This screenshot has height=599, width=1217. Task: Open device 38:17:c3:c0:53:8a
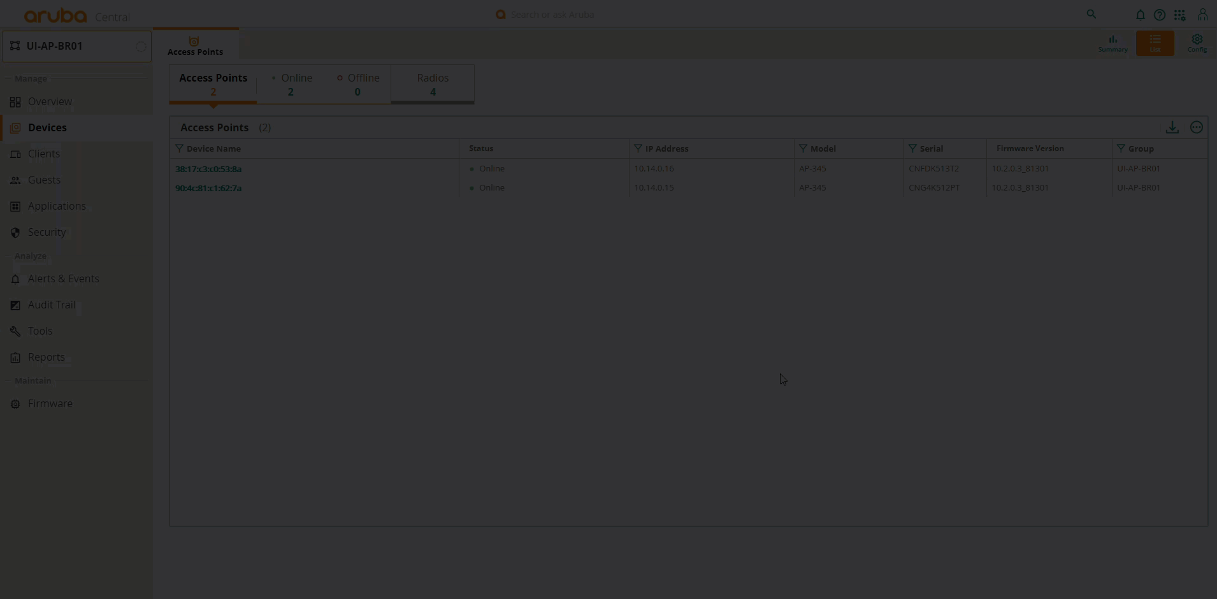pyautogui.click(x=208, y=169)
